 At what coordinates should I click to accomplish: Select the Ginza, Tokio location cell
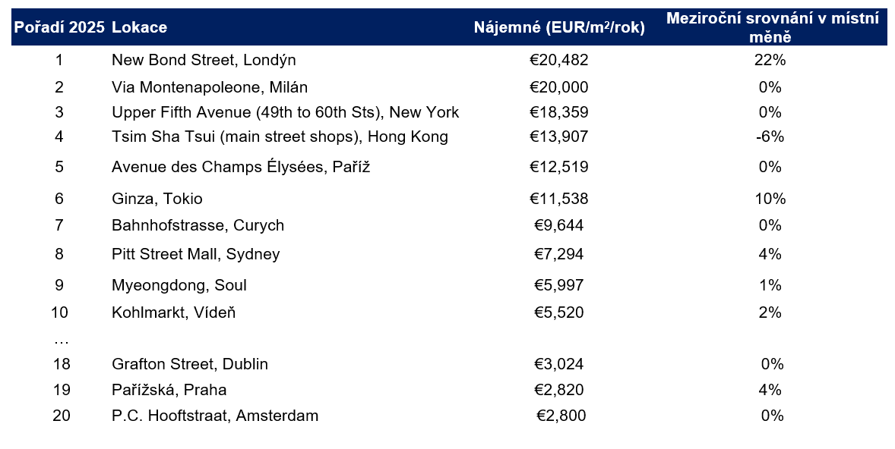pos(157,199)
